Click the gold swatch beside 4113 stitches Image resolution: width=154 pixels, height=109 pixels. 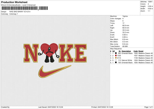point(116,58)
